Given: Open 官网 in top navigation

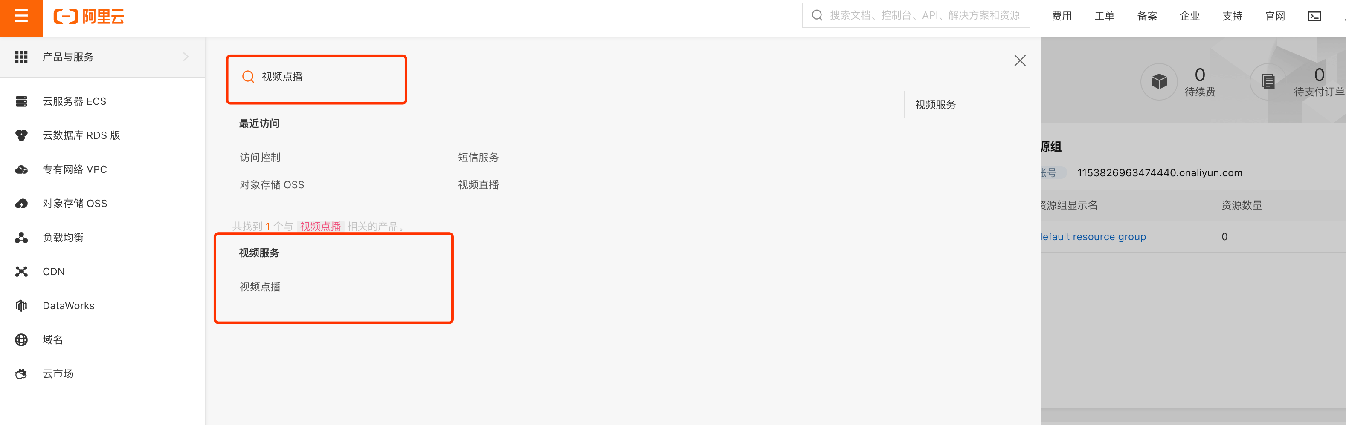Looking at the screenshot, I should pyautogui.click(x=1275, y=16).
